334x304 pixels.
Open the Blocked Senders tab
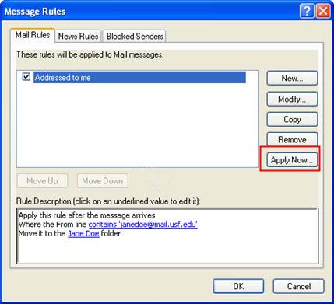point(135,37)
